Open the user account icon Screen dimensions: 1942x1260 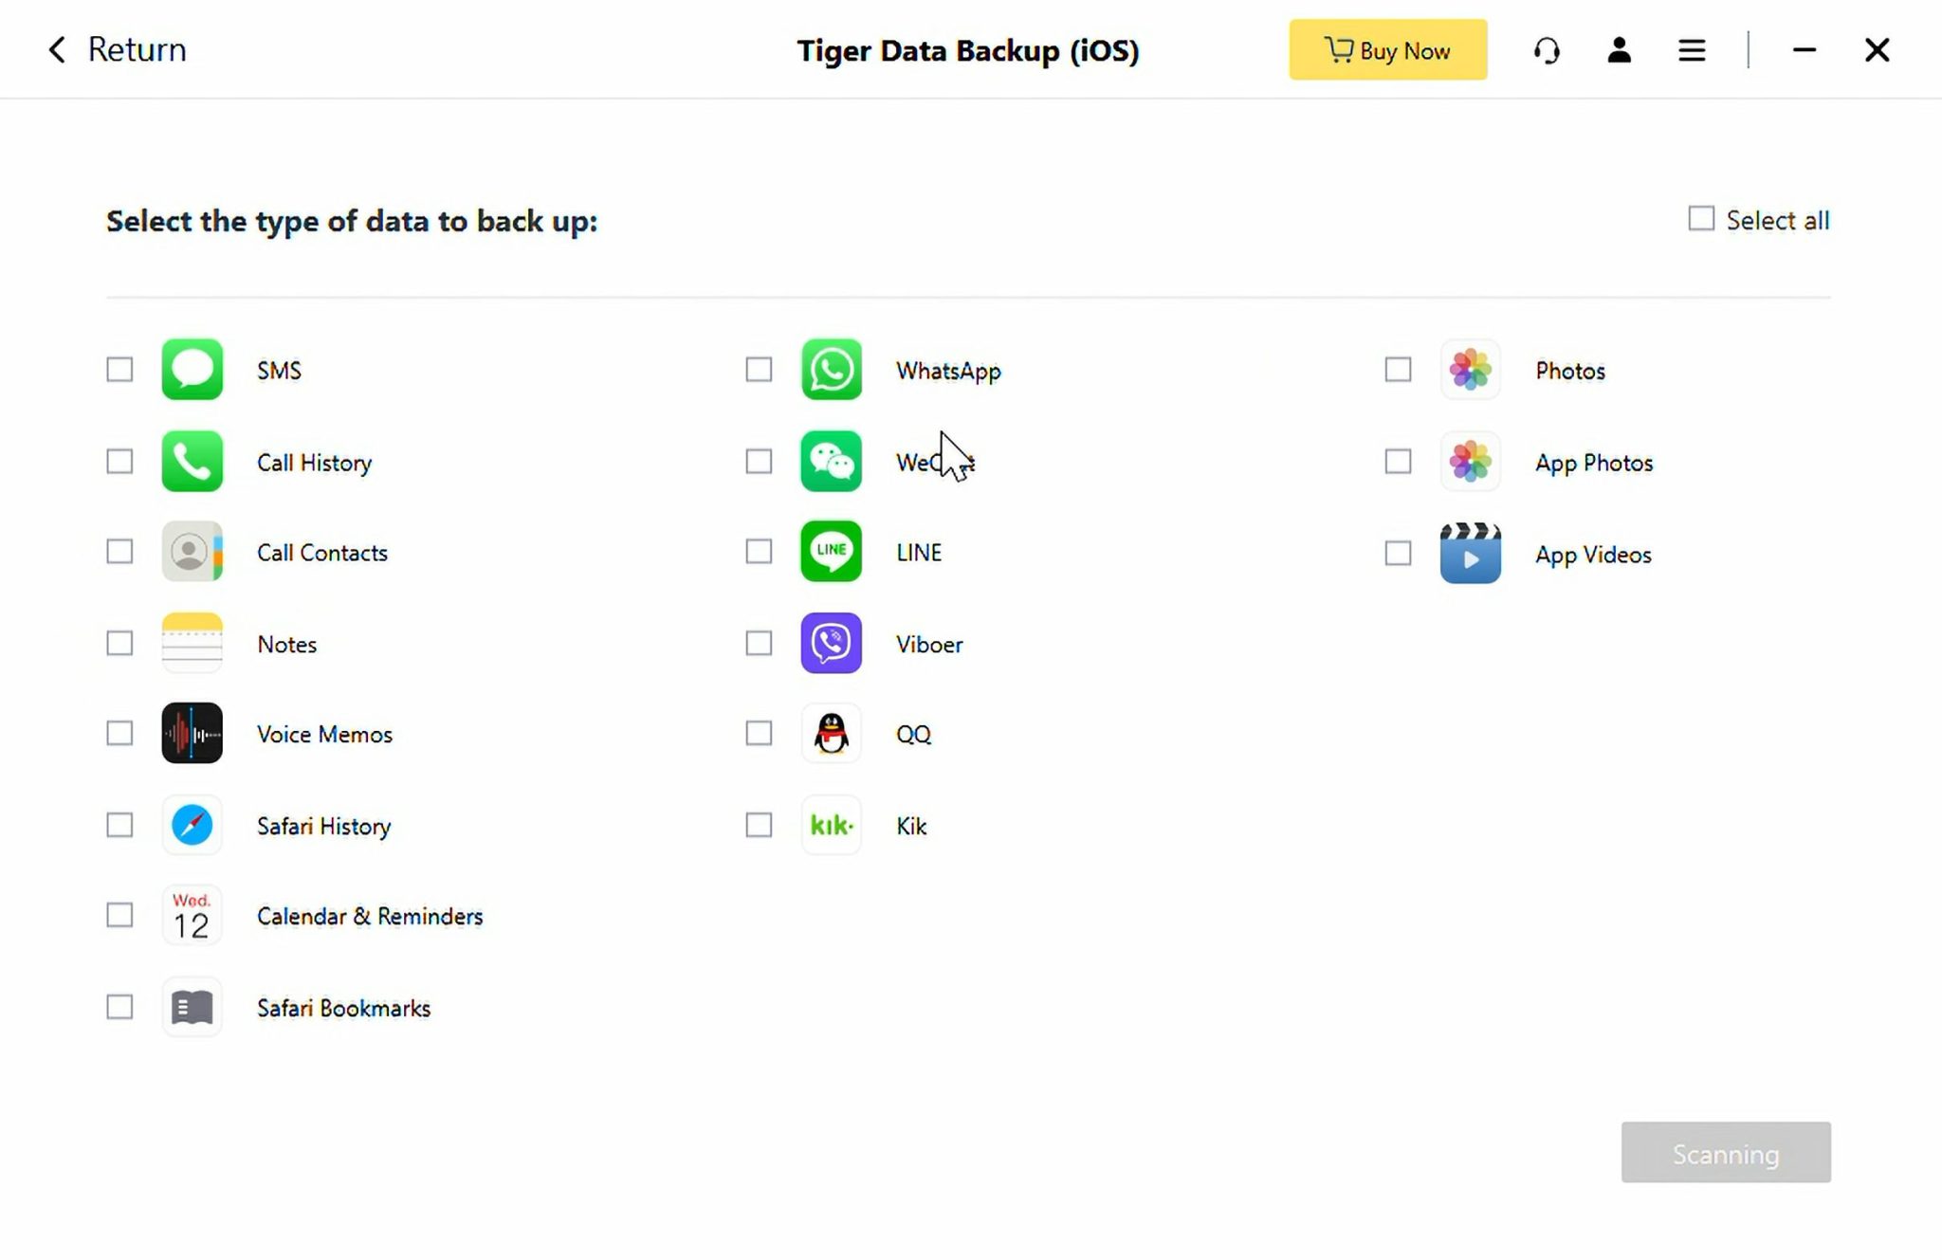1619,50
